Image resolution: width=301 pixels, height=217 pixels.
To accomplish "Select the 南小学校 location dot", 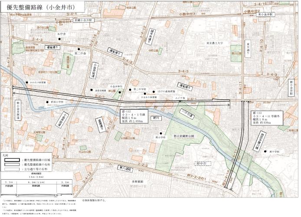I will point(161,133).
